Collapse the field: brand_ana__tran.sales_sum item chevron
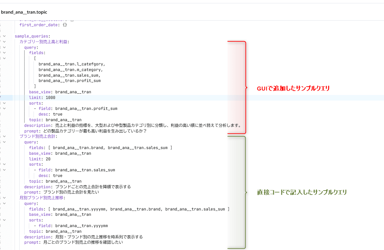Screen dimensions: 384x250 tap(4, 170)
